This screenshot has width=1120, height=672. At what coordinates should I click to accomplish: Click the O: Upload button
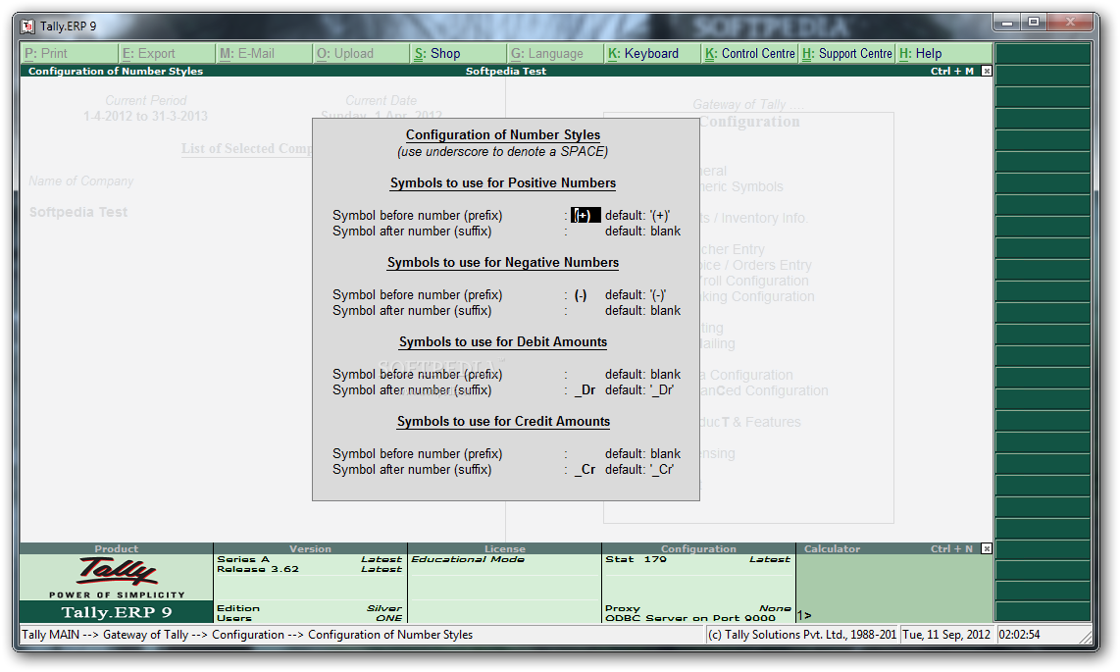point(362,54)
